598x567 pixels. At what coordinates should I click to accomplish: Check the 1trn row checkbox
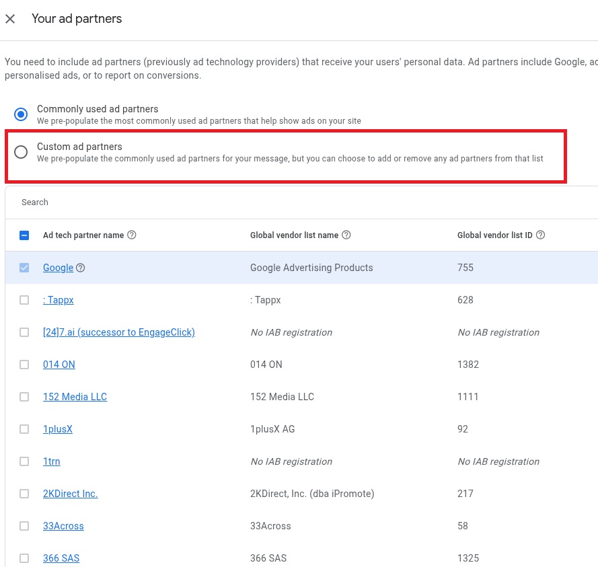tap(24, 461)
